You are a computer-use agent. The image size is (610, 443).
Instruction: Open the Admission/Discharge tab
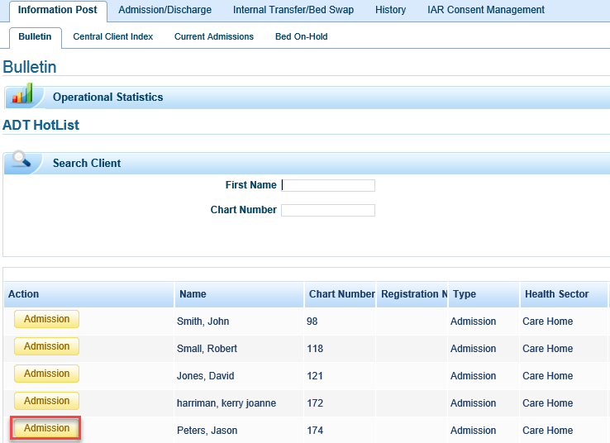pyautogui.click(x=164, y=10)
